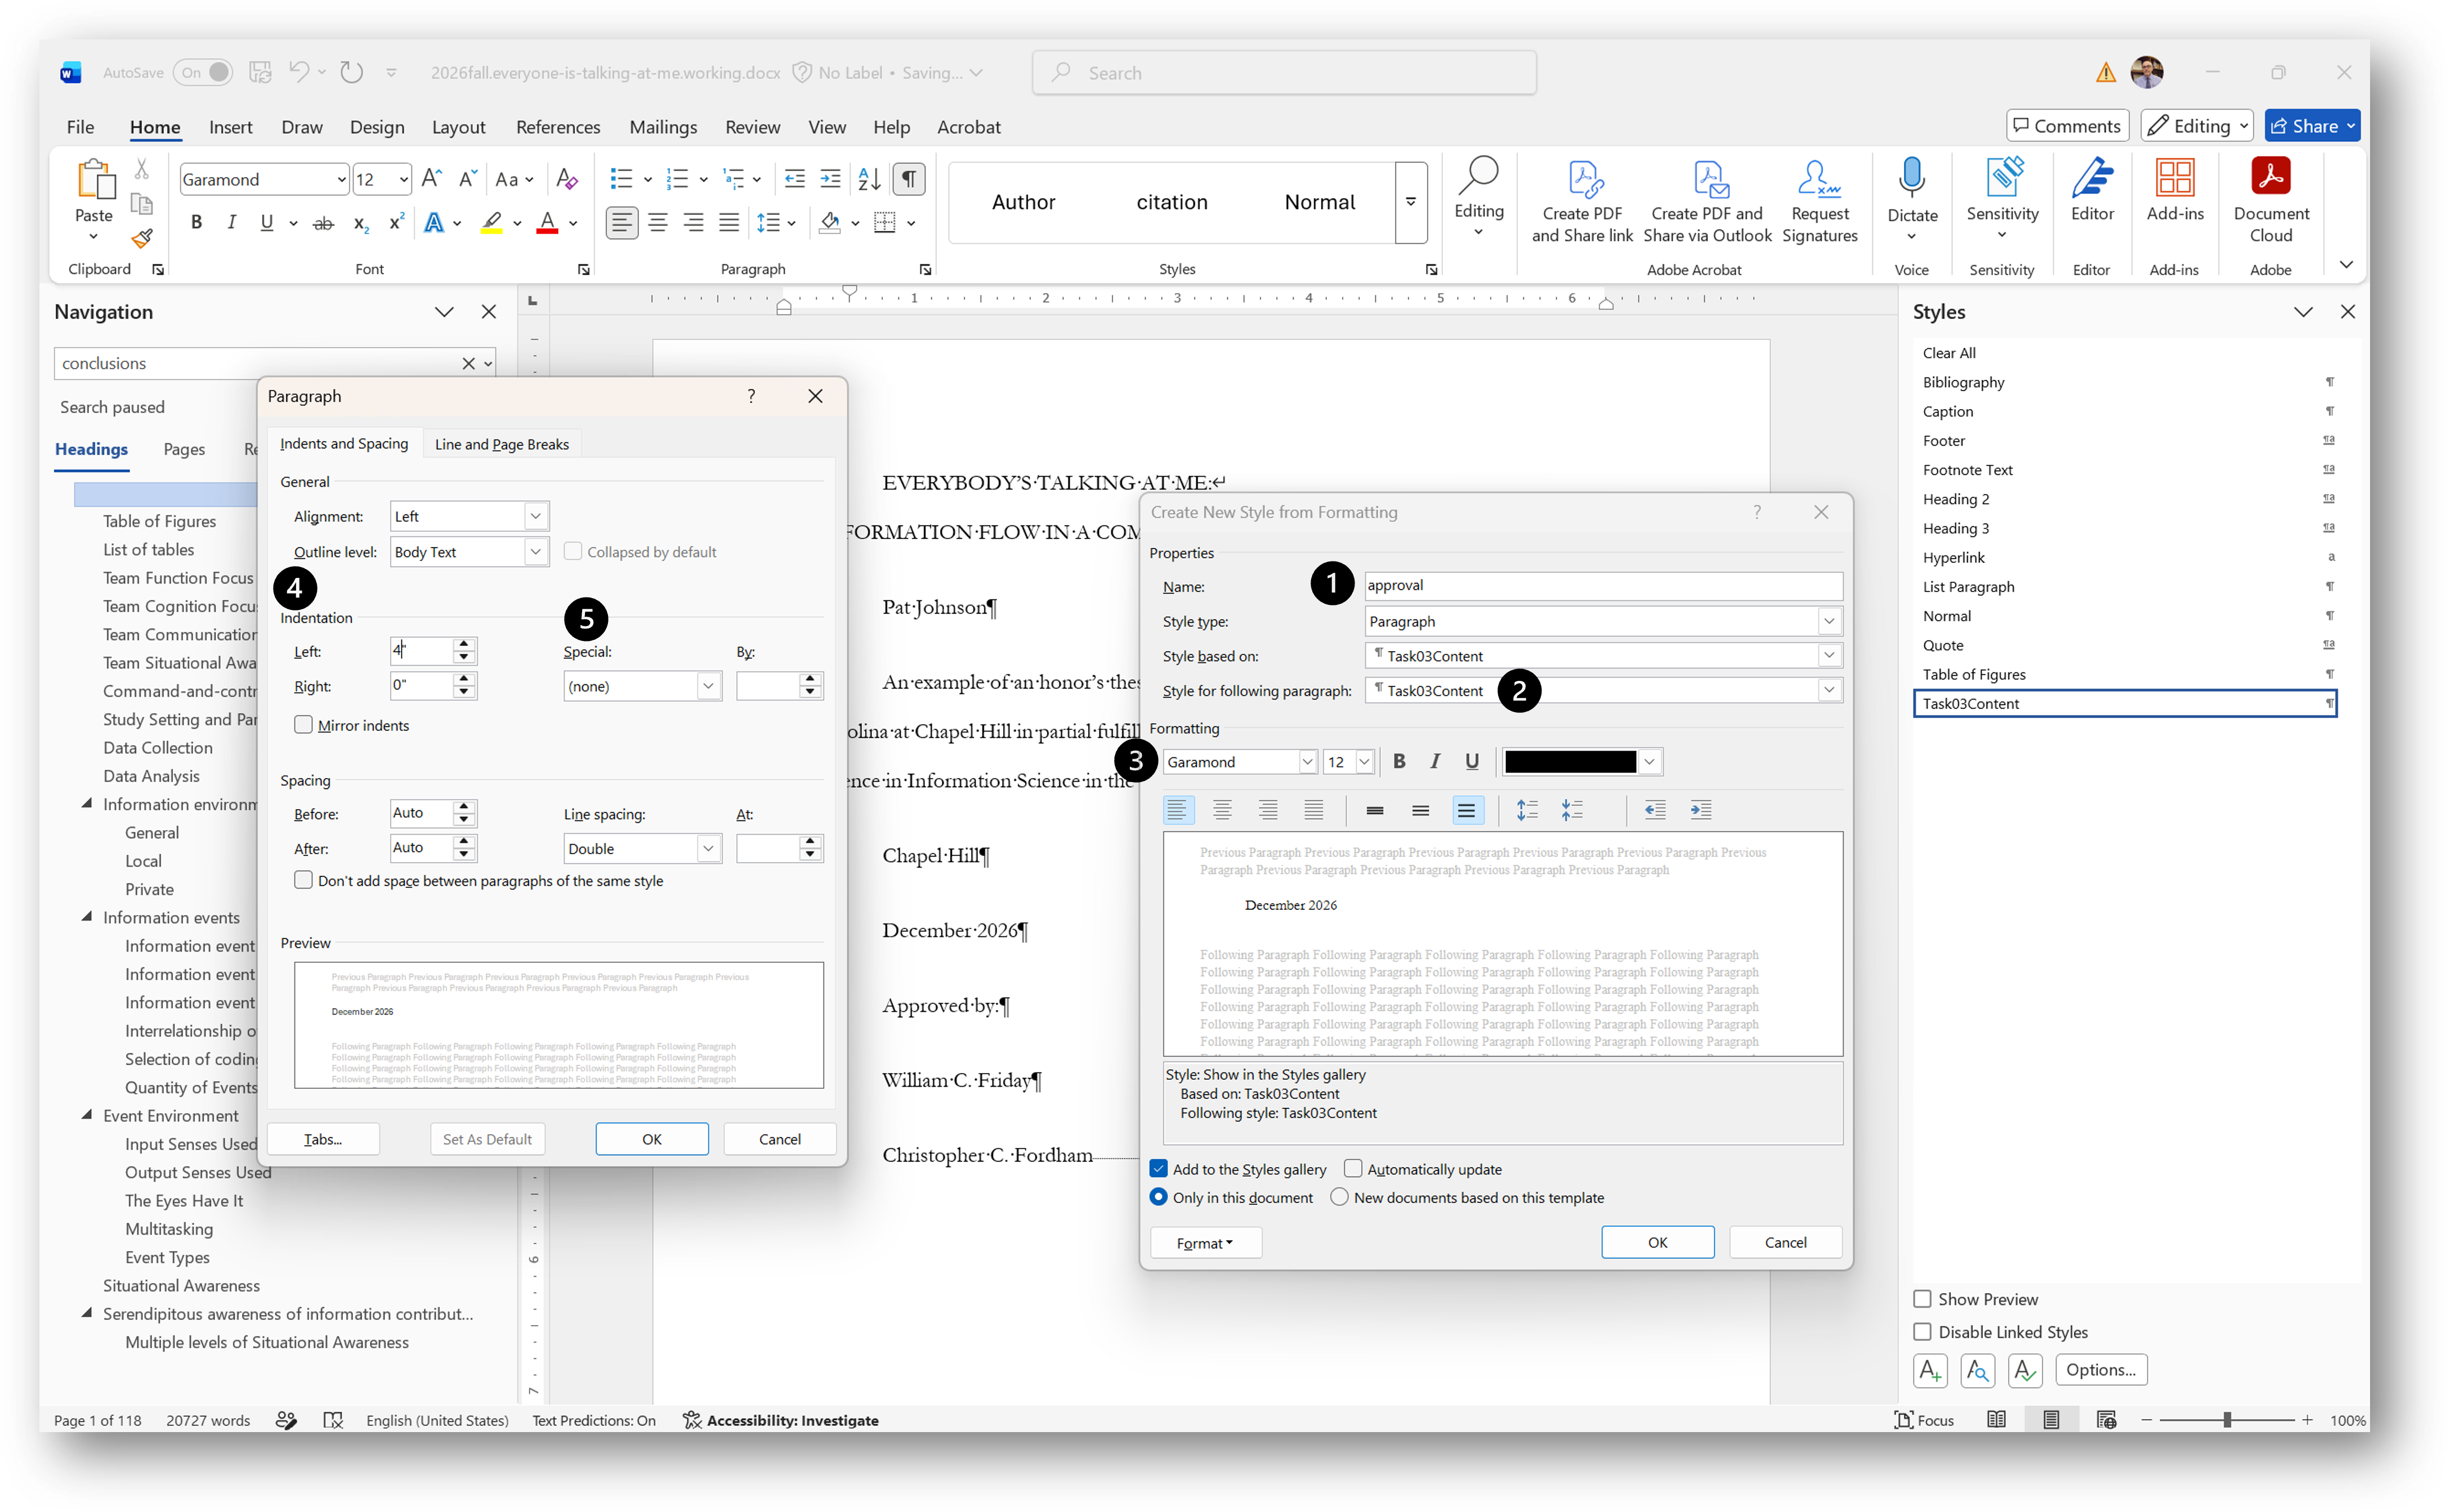Open Add-ins from ribbon
Screen dimensions: 2450x1512
[x=2175, y=189]
